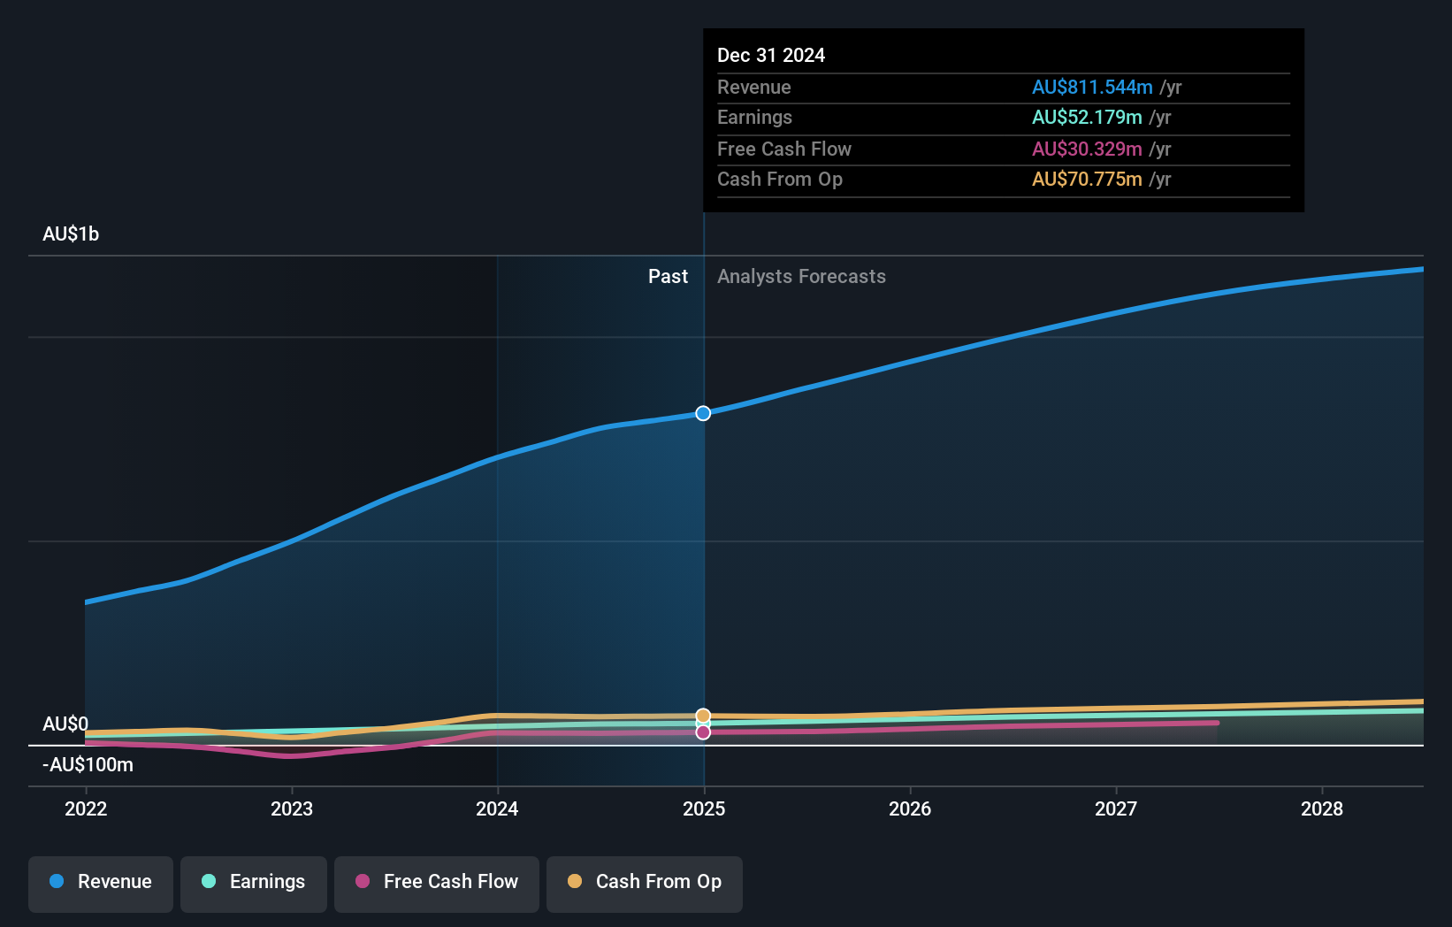Click the 2026 axis label on the timeline

coord(910,808)
